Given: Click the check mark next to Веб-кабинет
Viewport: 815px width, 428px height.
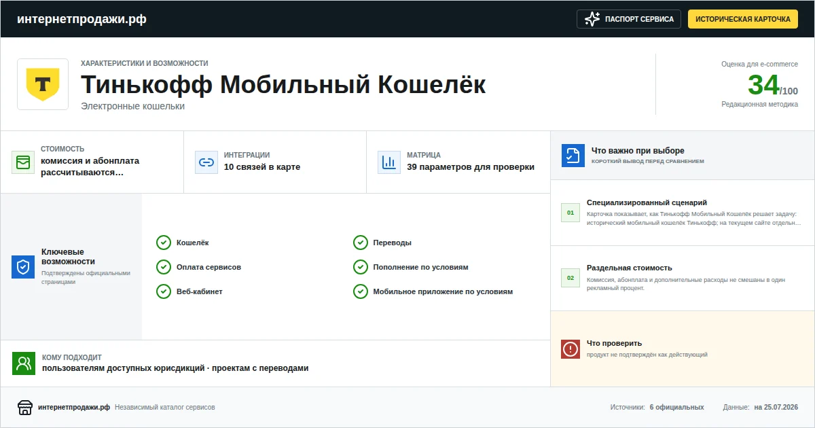Looking at the screenshot, I should (x=164, y=291).
